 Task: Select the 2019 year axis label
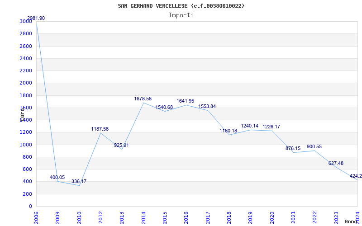[250, 218]
